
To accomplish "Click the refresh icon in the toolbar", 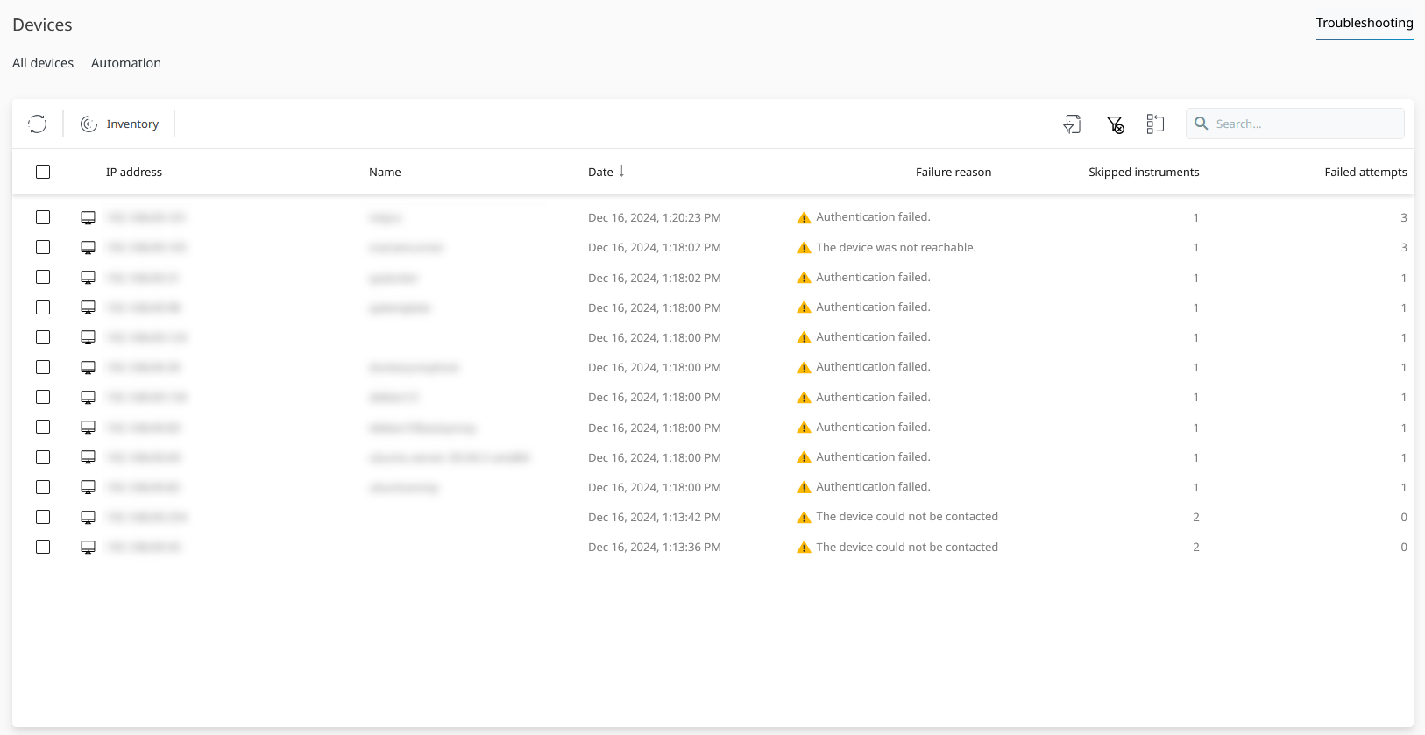I will point(37,124).
